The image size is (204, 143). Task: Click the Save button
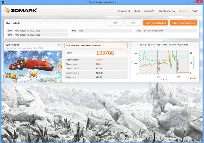click(x=133, y=23)
